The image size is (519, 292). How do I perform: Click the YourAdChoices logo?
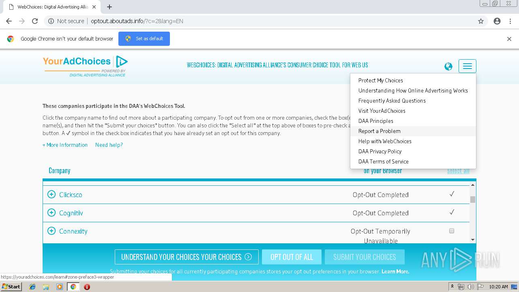[85, 66]
